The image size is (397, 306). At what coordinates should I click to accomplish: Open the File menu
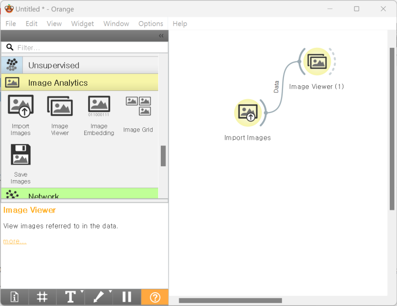pyautogui.click(x=11, y=24)
